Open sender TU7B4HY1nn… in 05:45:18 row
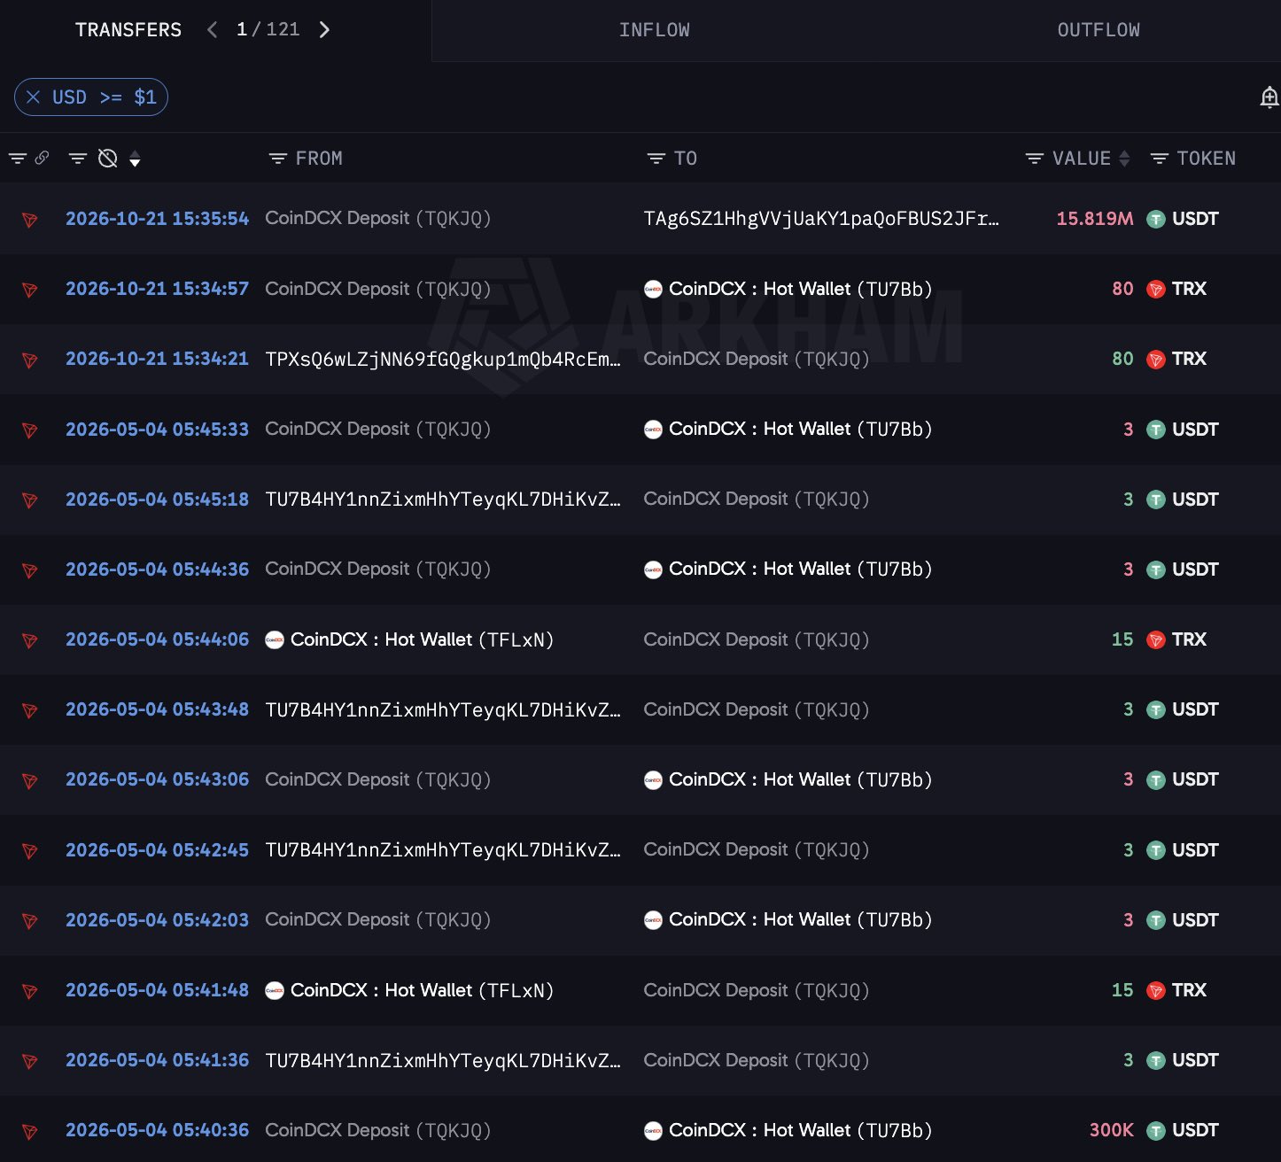Image resolution: width=1281 pixels, height=1162 pixels. pos(443,499)
